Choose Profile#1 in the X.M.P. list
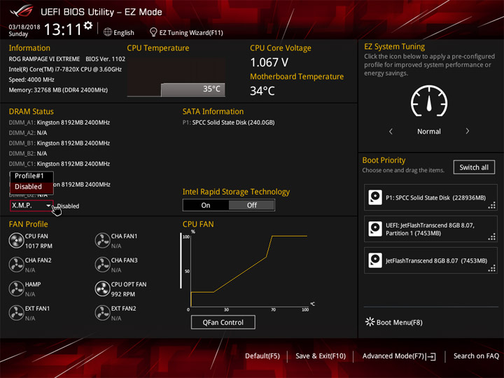 31,176
